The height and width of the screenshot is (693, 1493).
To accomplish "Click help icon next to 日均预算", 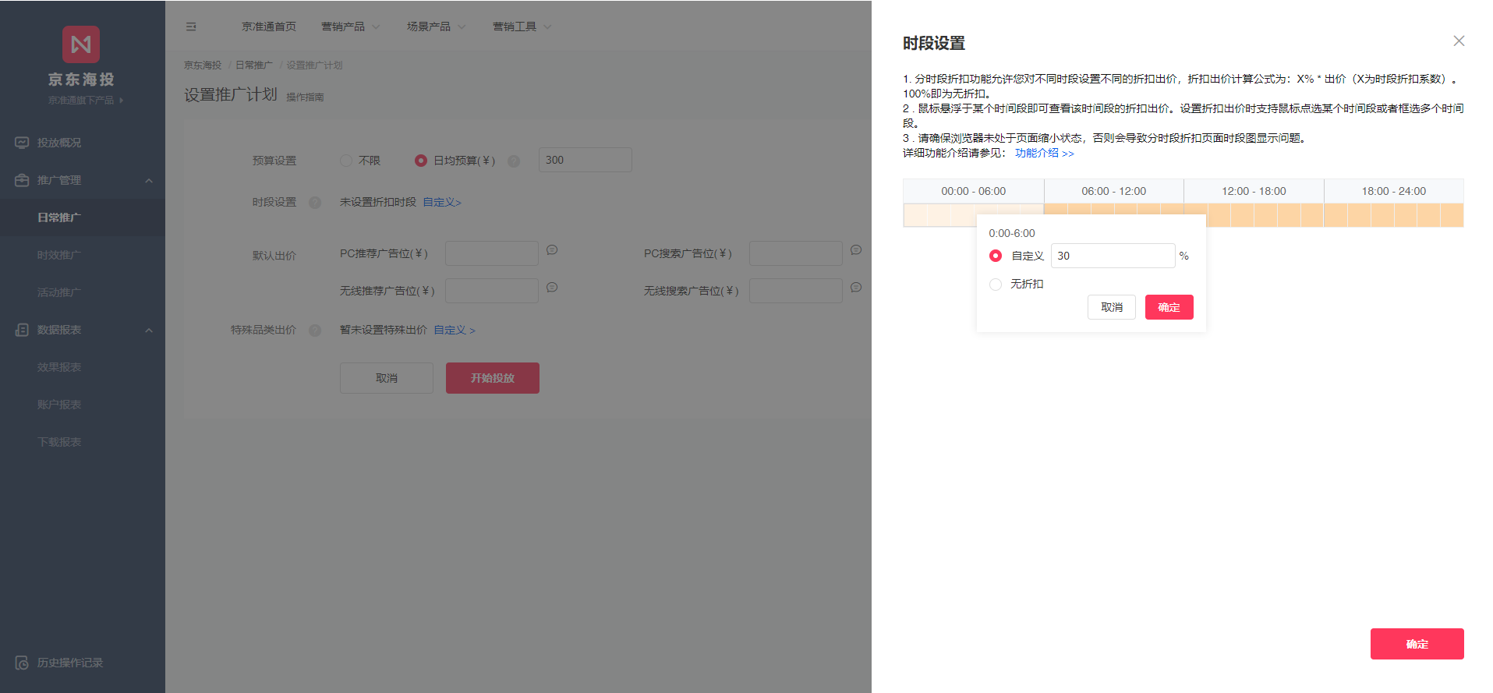I will (514, 161).
